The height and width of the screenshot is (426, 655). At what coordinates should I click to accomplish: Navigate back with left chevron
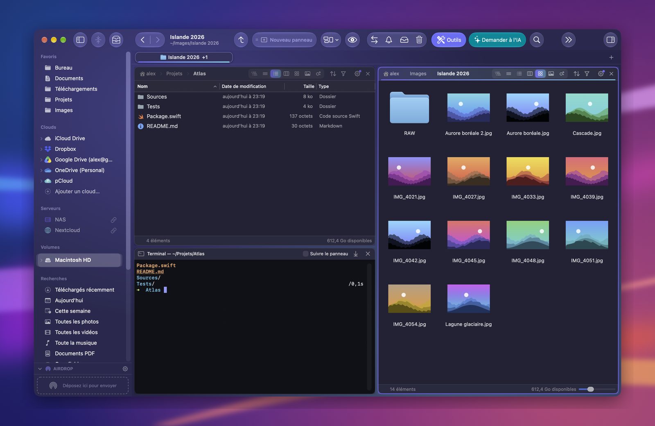point(142,40)
